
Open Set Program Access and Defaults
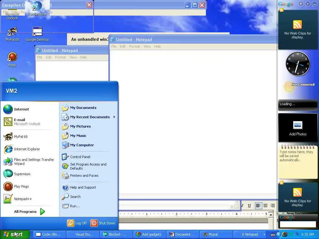tap(89, 166)
